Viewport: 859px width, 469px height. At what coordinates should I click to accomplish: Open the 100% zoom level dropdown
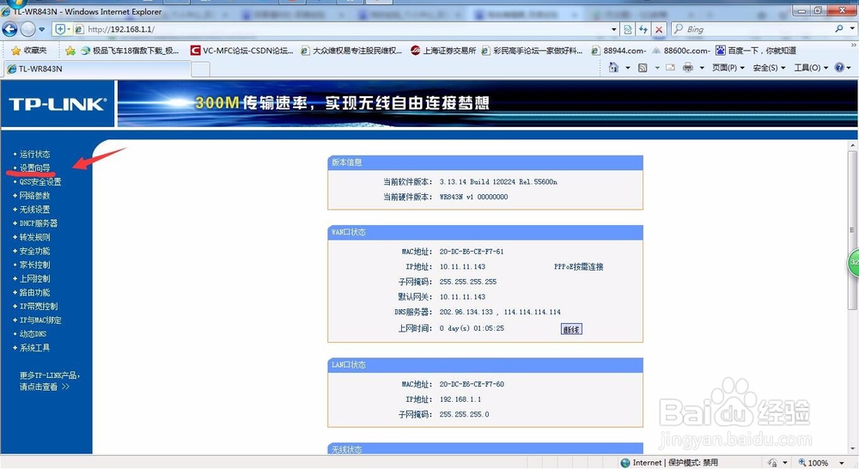pos(842,464)
